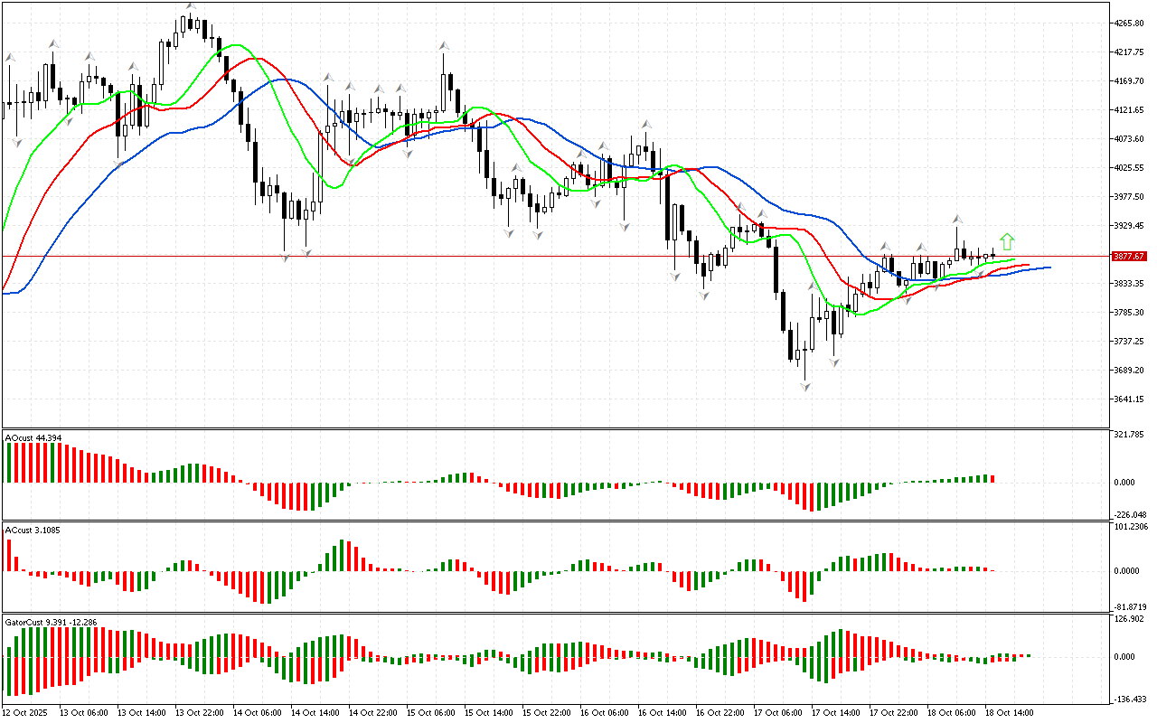Click the up fractal above 15 Oct 06:00 spike
1157x723 pixels.
[x=444, y=44]
